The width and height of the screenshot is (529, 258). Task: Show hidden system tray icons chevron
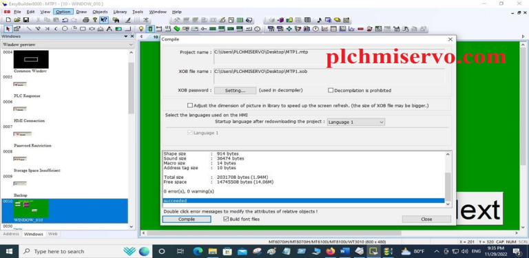437,251
